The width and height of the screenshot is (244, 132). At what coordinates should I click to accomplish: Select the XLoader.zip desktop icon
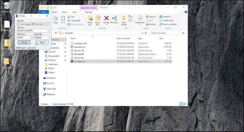click(7, 44)
